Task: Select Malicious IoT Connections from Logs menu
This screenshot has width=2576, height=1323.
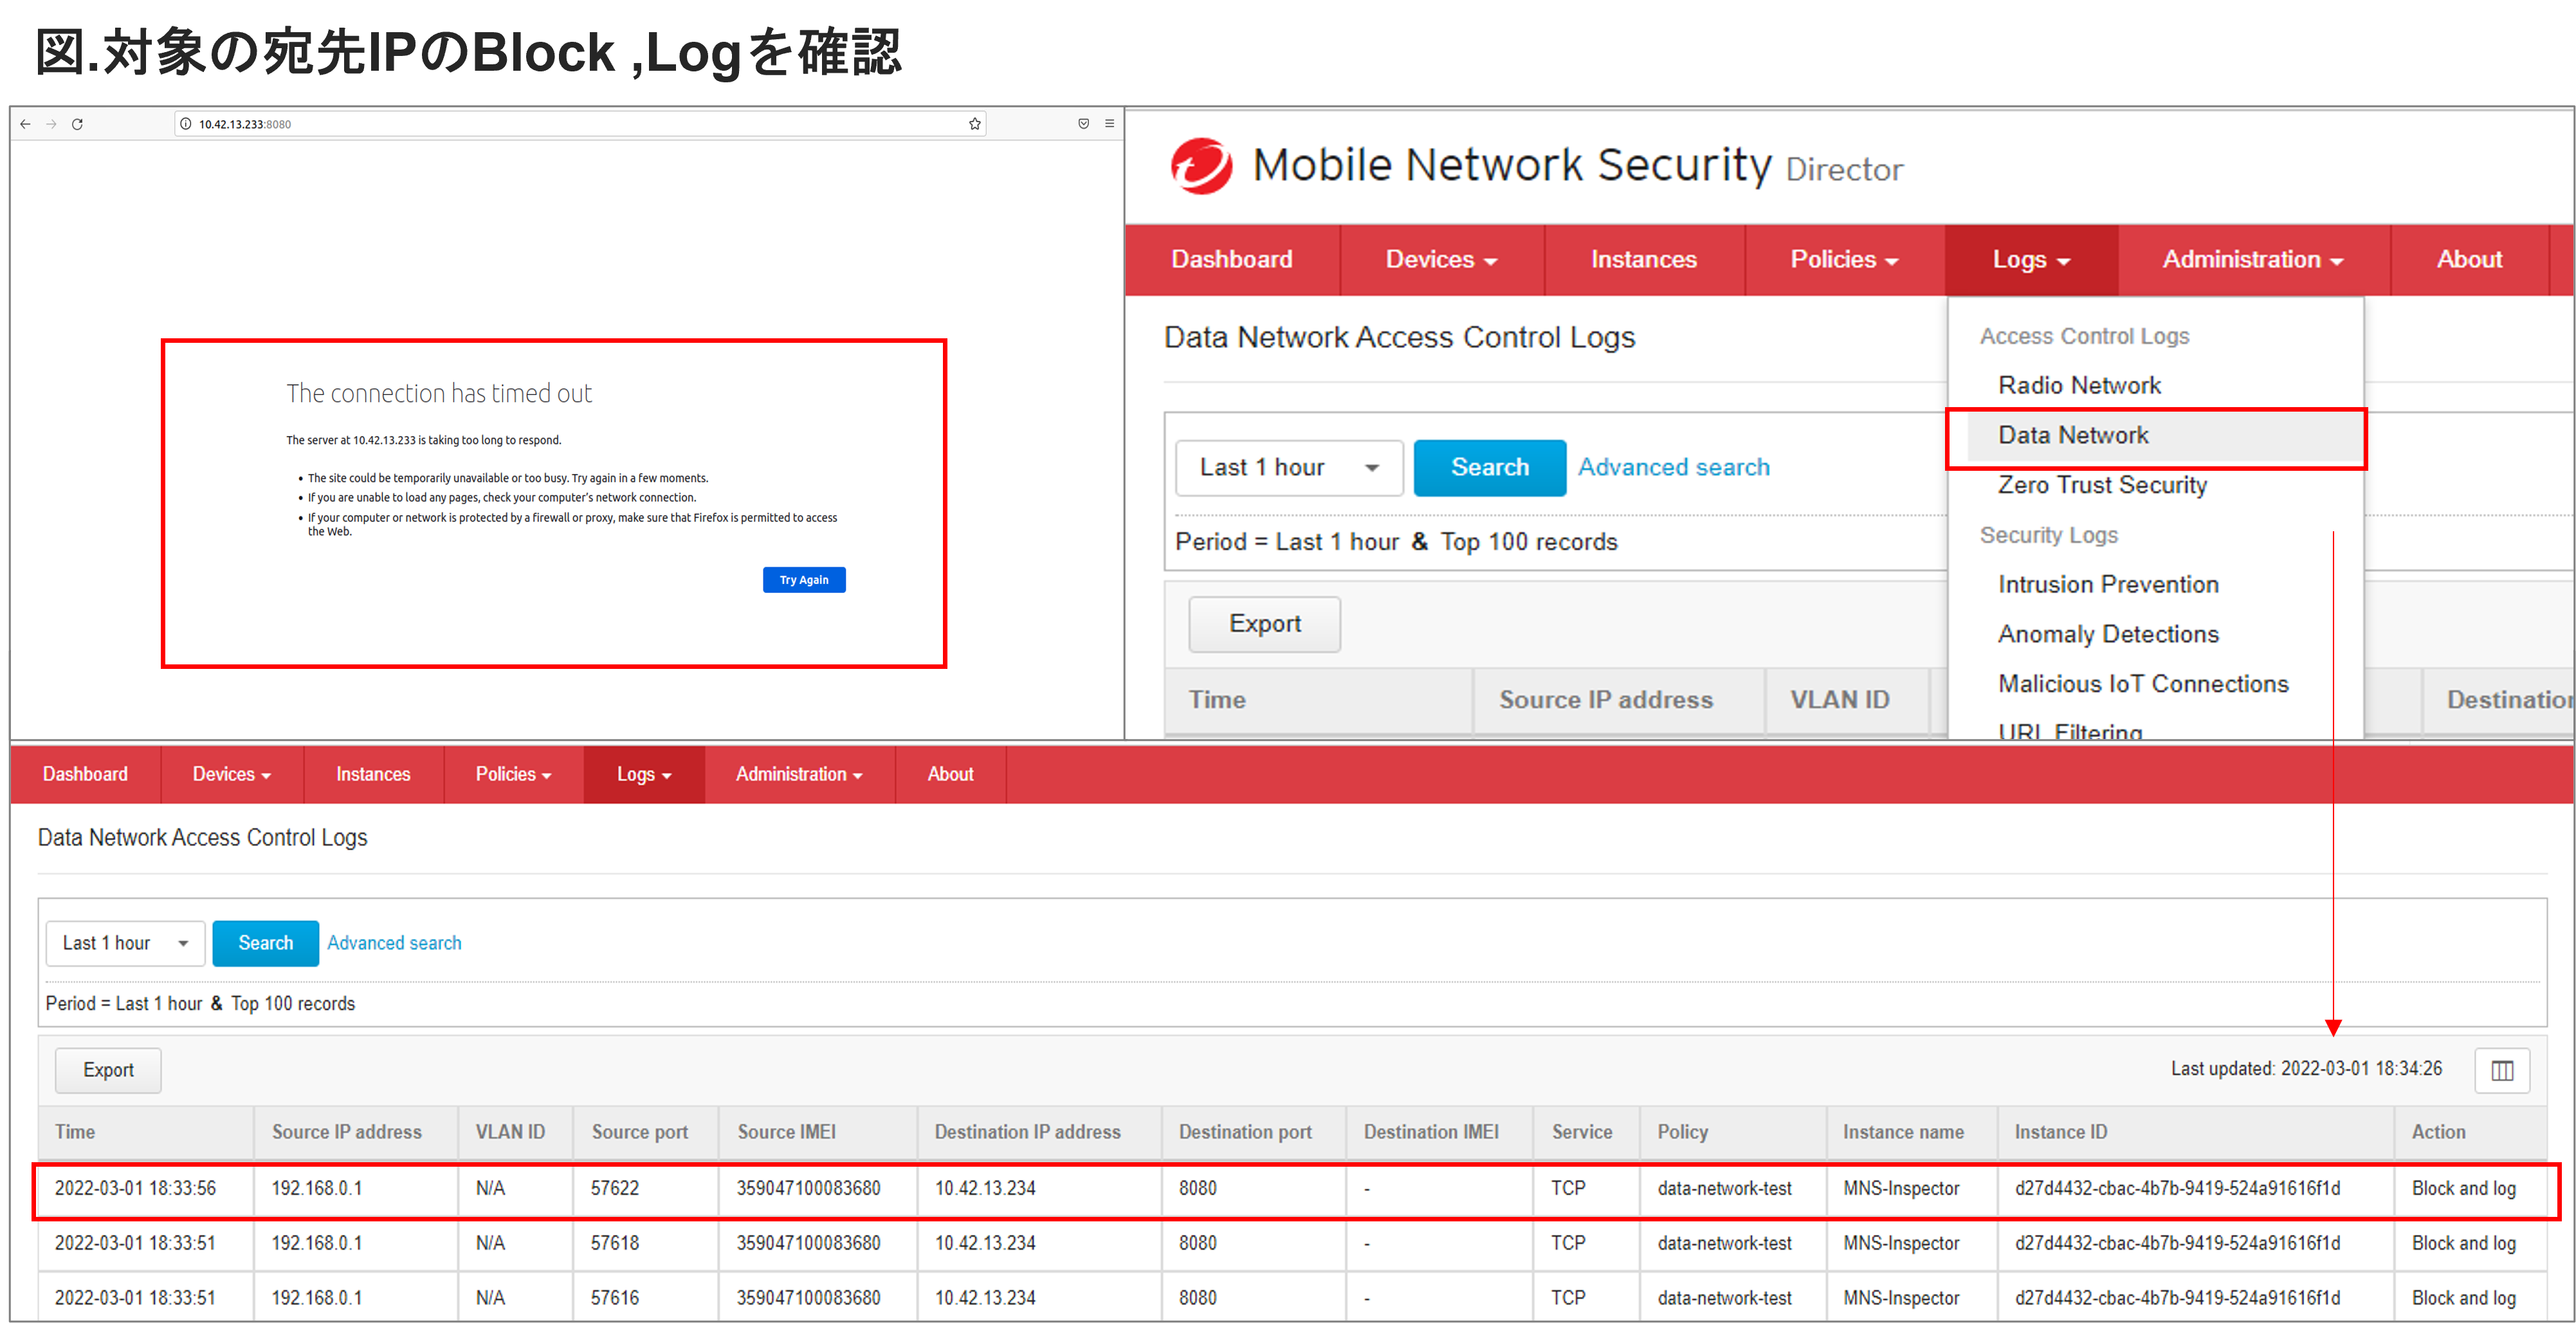Action: tap(2143, 684)
